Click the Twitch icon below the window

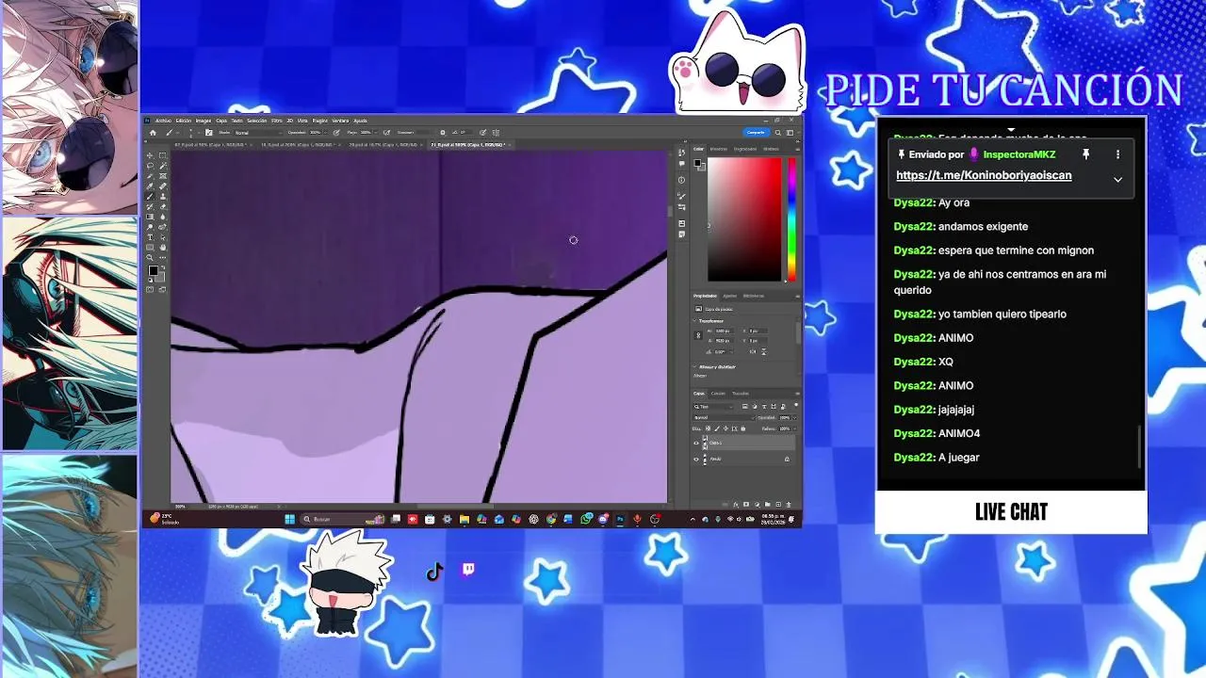(x=468, y=569)
